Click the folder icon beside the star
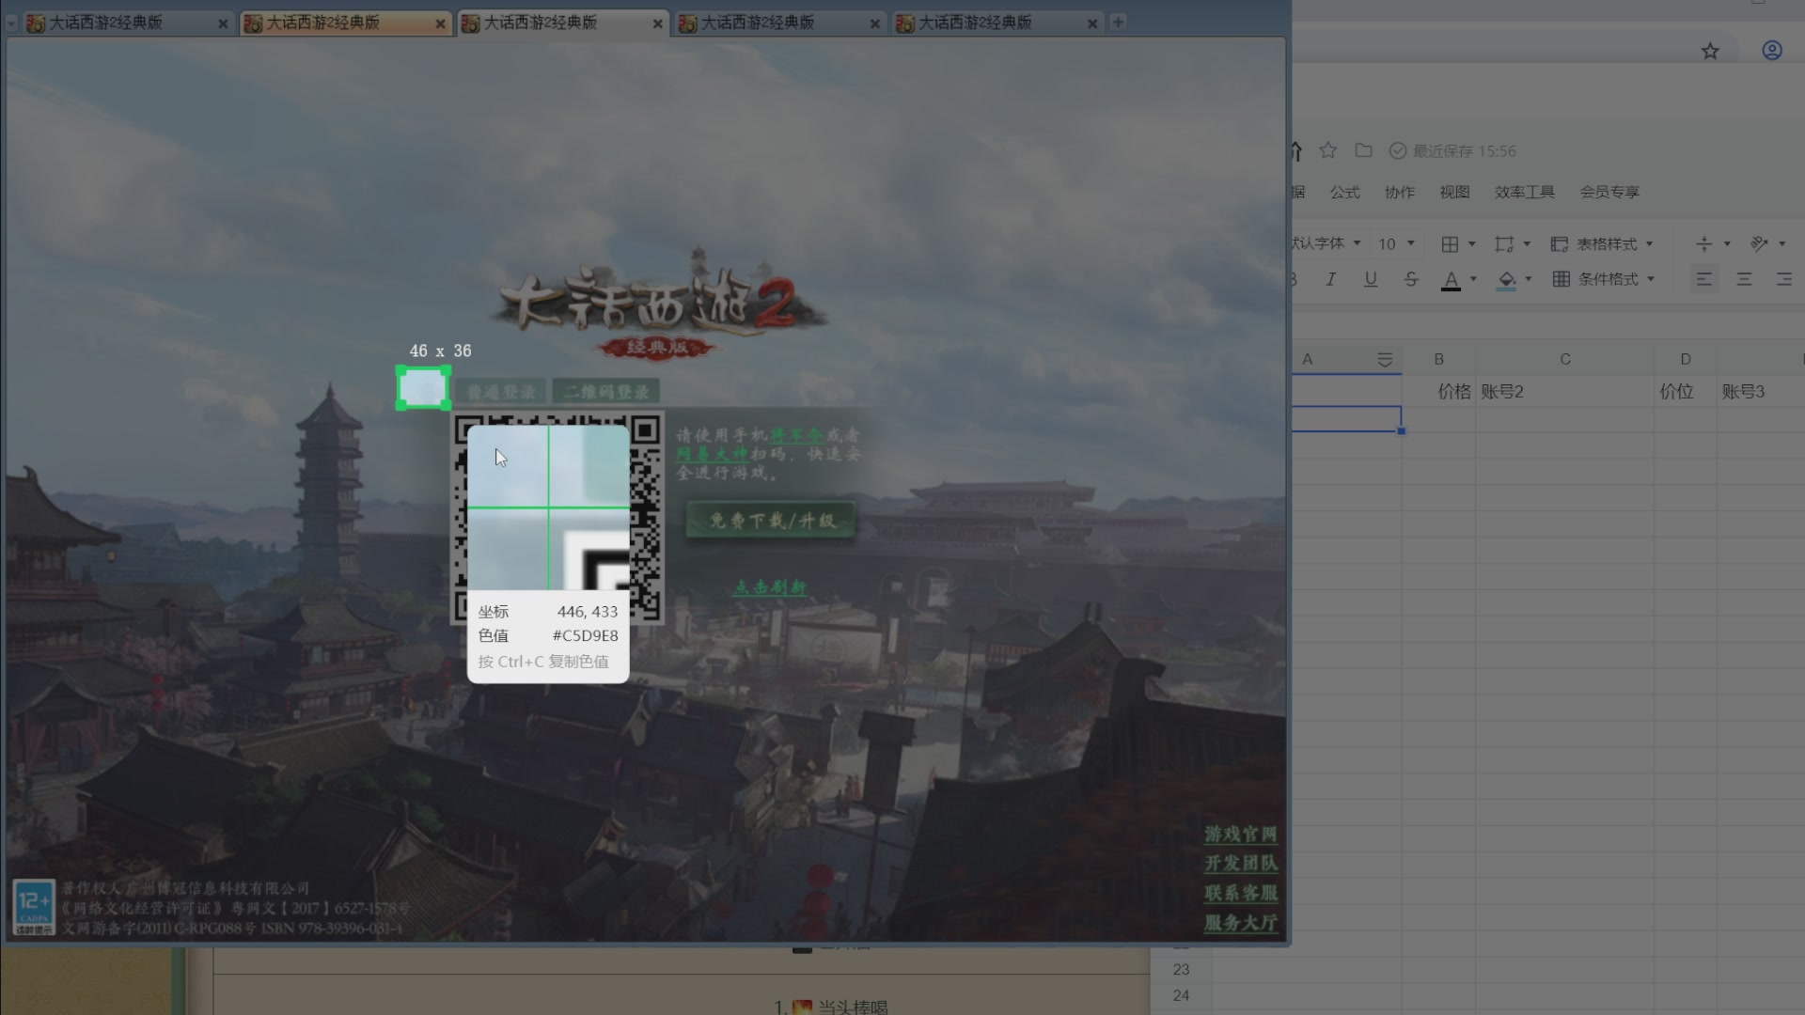This screenshot has width=1805, height=1015. pyautogui.click(x=1363, y=150)
